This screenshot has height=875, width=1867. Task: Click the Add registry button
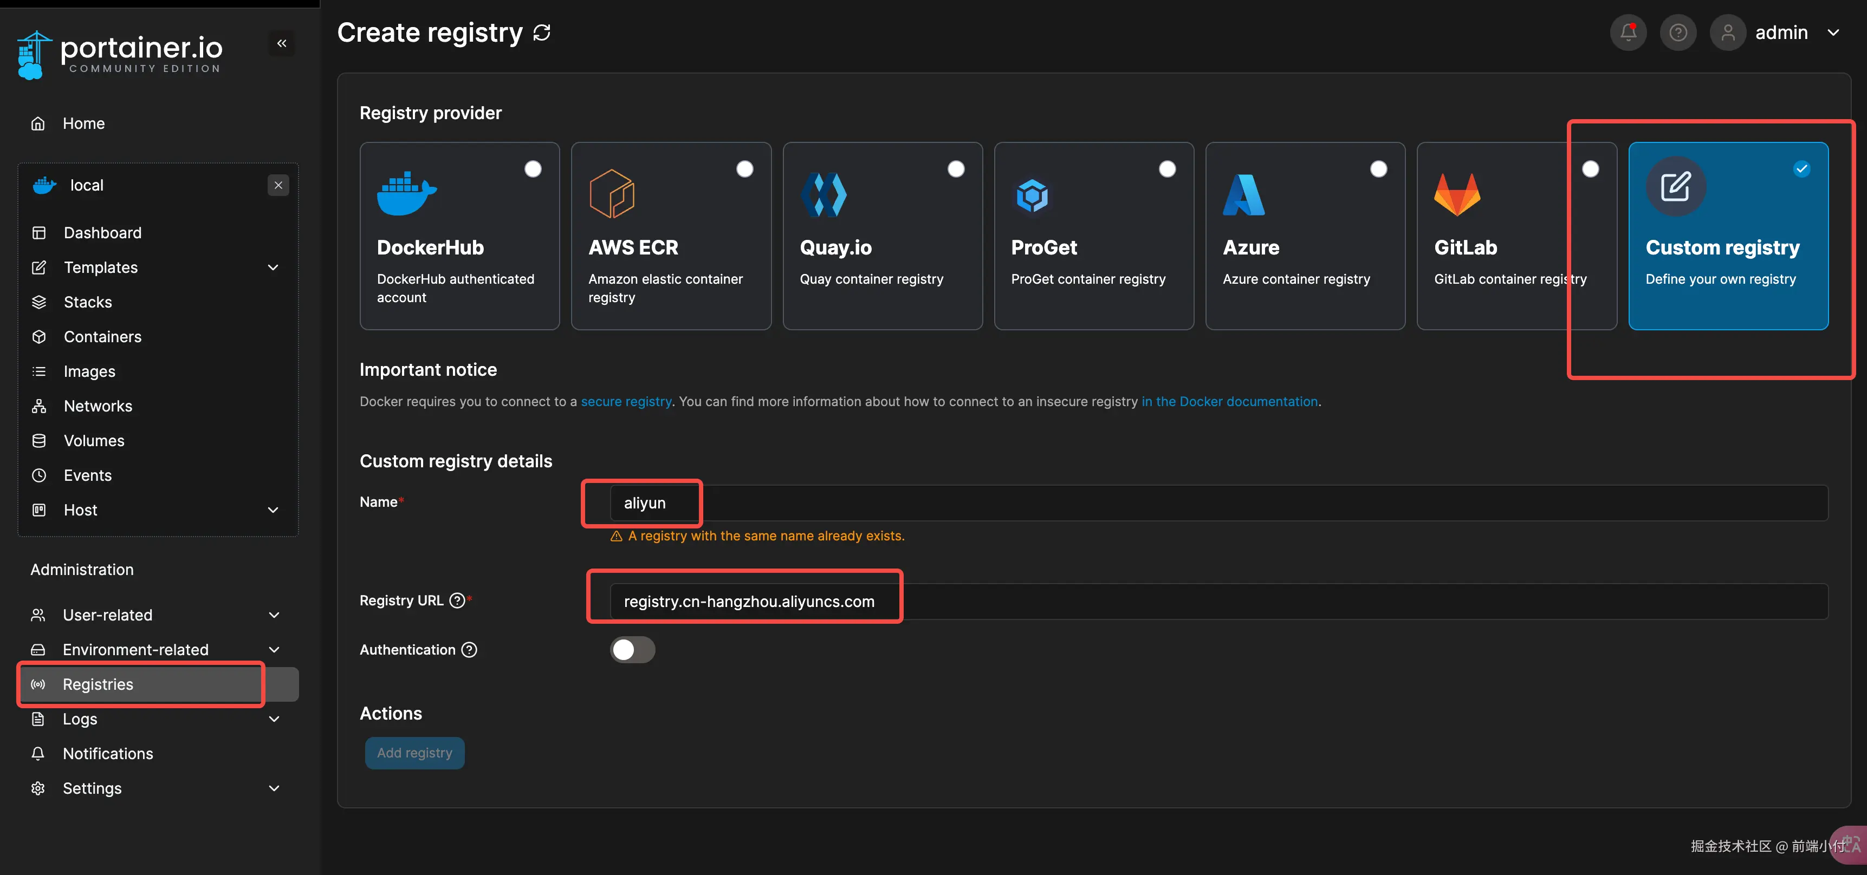[x=414, y=753]
